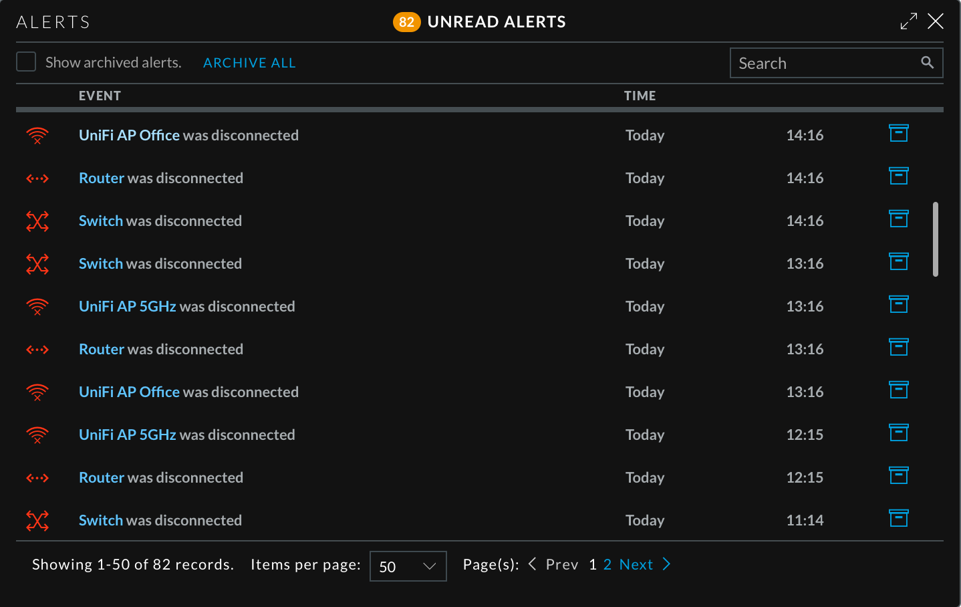Viewport: 961px width, 607px height.
Task: Click the next page chevron arrow
Action: (666, 564)
